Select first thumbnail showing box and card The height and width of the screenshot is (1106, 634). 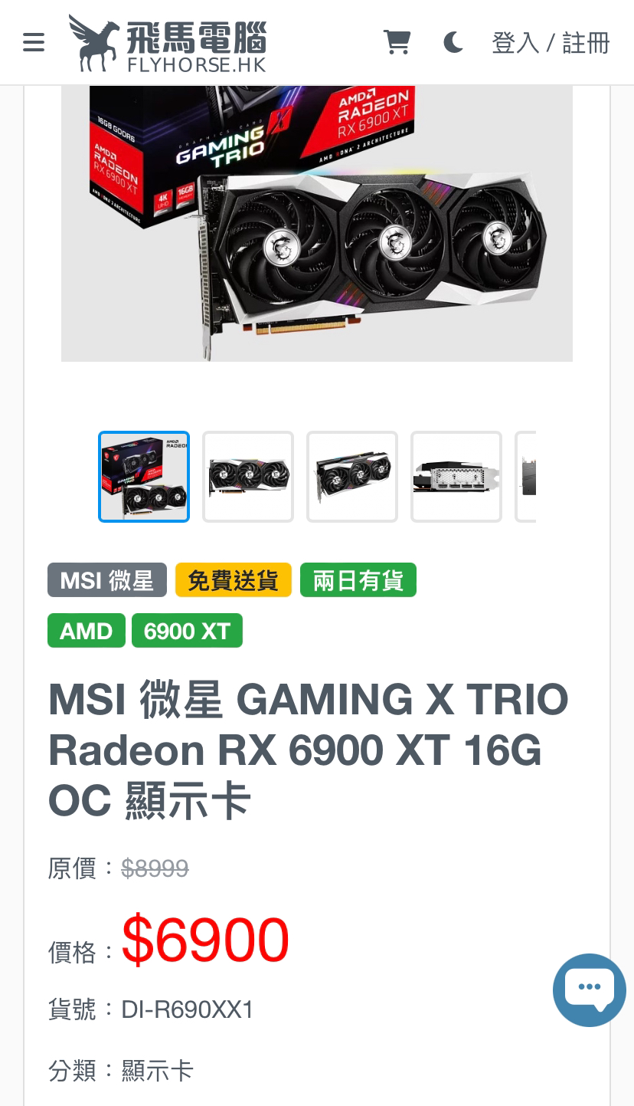click(144, 477)
